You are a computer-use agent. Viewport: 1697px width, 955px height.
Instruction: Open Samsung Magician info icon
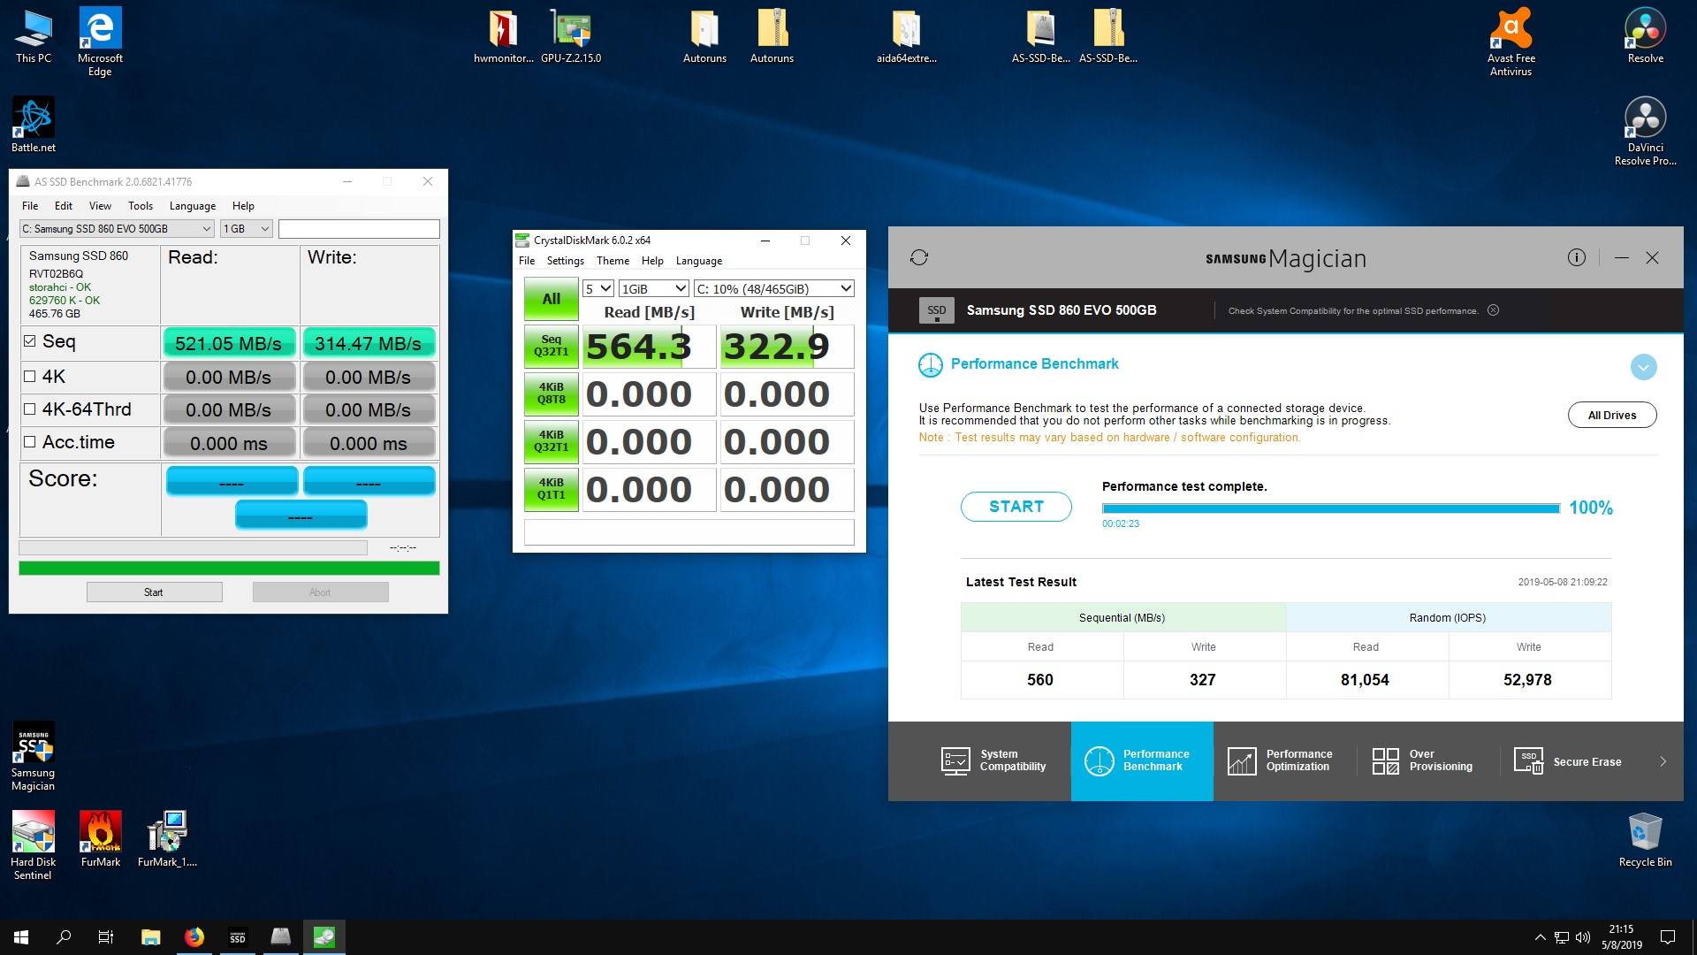(1576, 257)
